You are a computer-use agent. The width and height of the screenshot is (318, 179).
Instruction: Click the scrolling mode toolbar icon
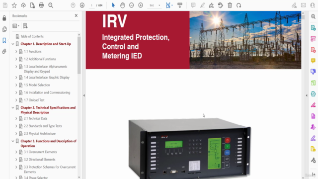(180, 5)
